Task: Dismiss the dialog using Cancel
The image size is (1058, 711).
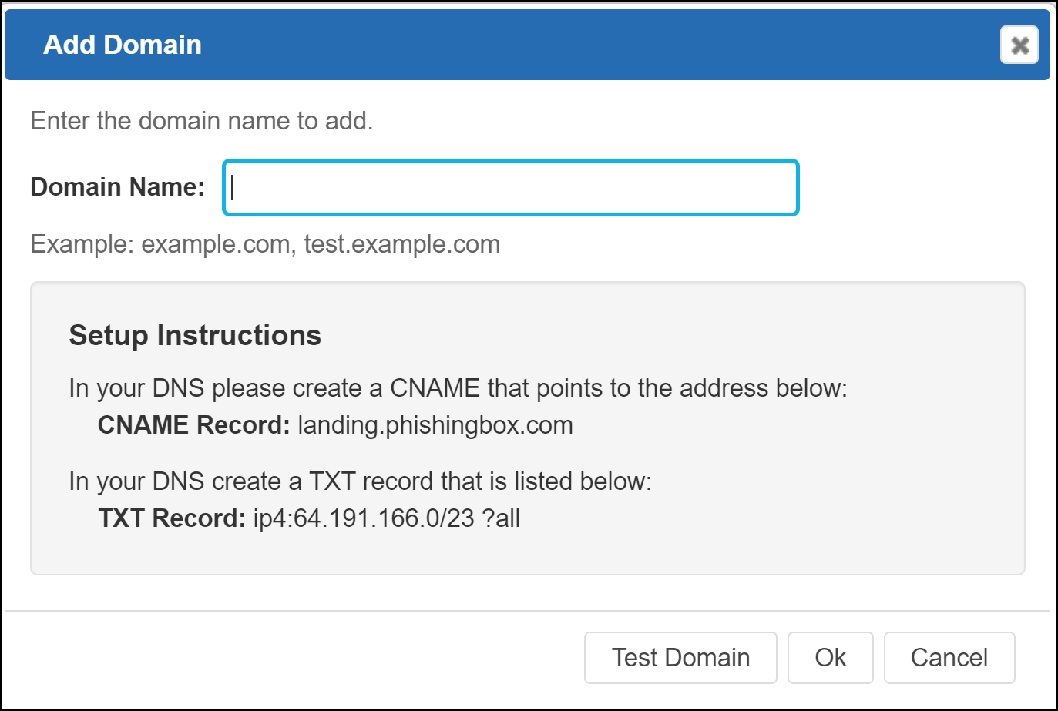Action: pos(949,657)
